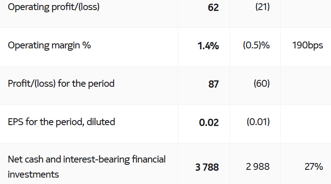Select the 27% net cash change cell
This screenshot has height=184, width=331.
tap(314, 167)
